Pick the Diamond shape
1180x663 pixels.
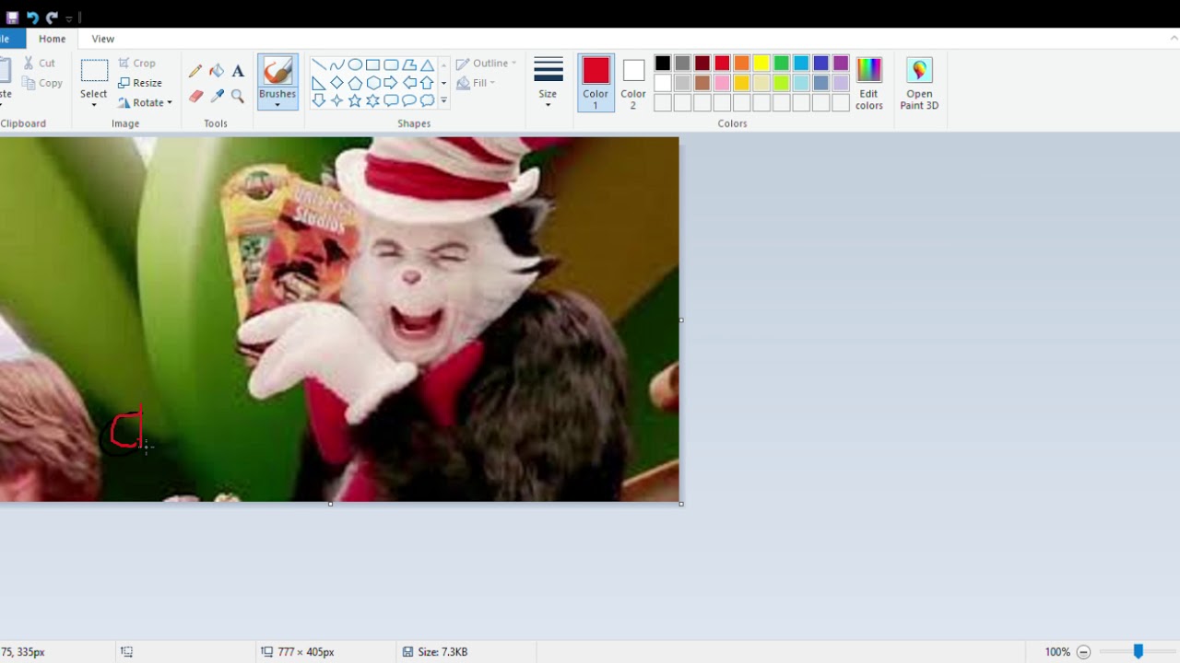336,83
